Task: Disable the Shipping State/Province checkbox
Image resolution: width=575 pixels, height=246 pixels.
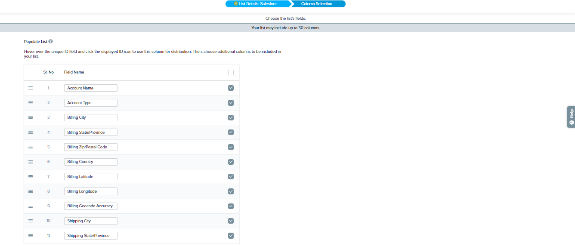Action: pos(231,236)
